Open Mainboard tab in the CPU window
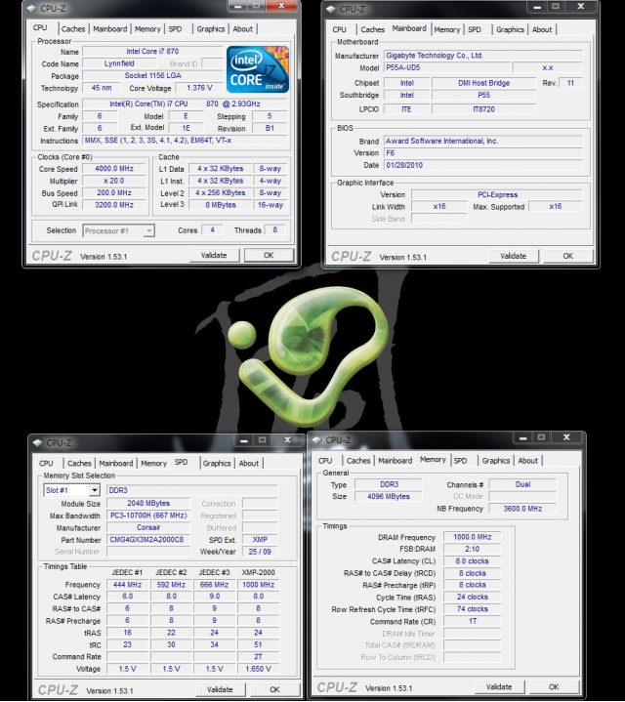 coord(109,29)
